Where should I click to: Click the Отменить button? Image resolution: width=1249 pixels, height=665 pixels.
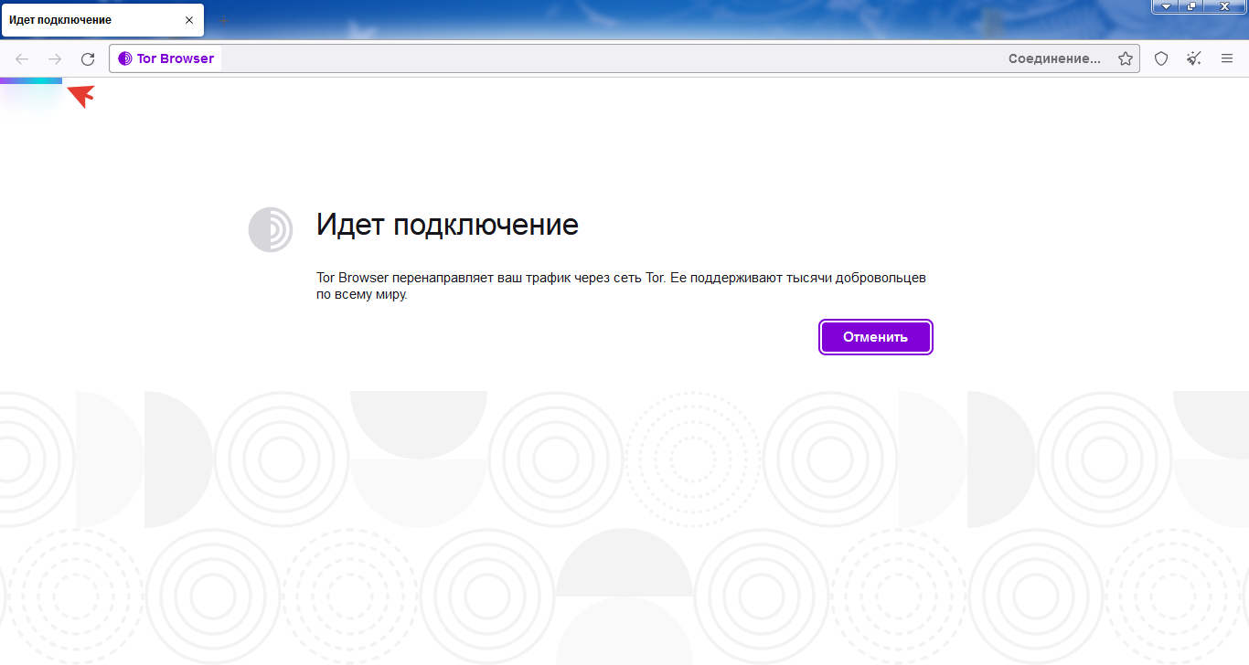pos(876,337)
